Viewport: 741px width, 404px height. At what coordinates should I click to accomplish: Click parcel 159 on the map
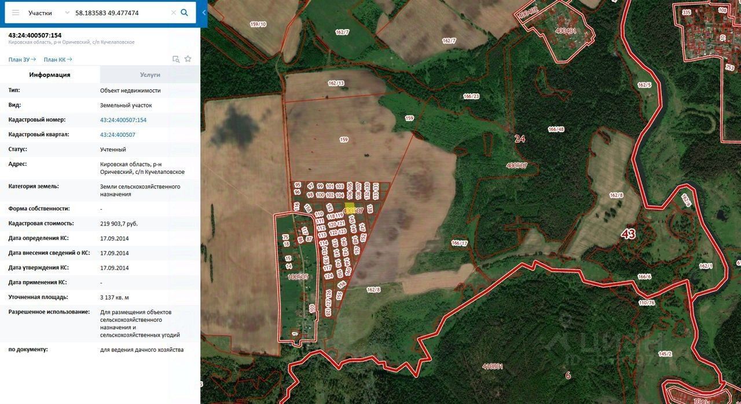click(x=344, y=140)
